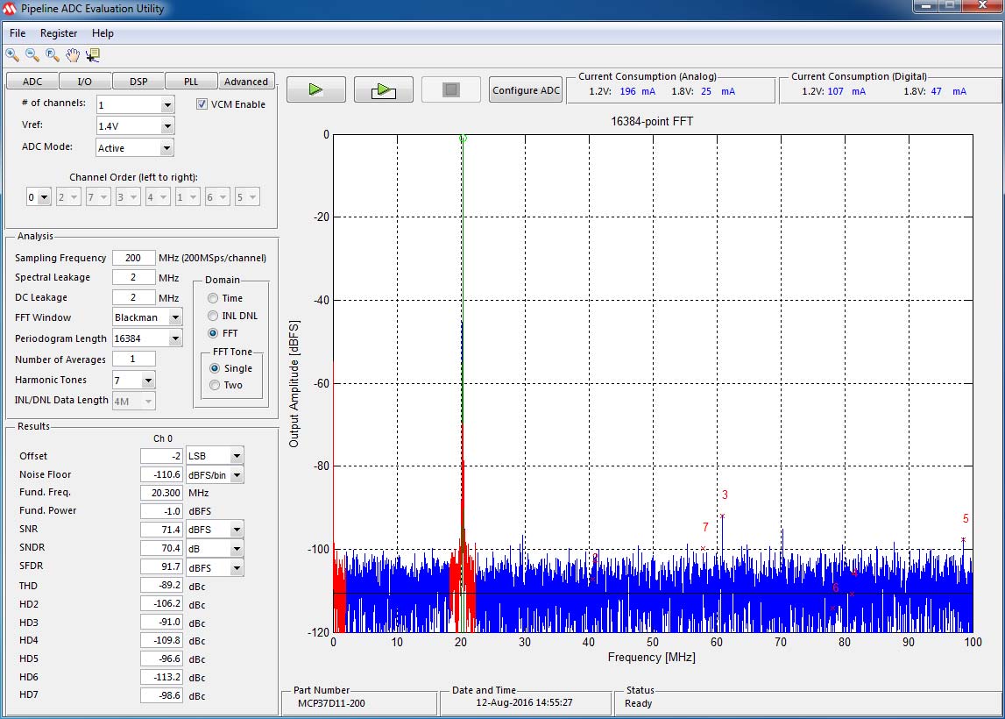Click the Configure ADC button

point(526,90)
